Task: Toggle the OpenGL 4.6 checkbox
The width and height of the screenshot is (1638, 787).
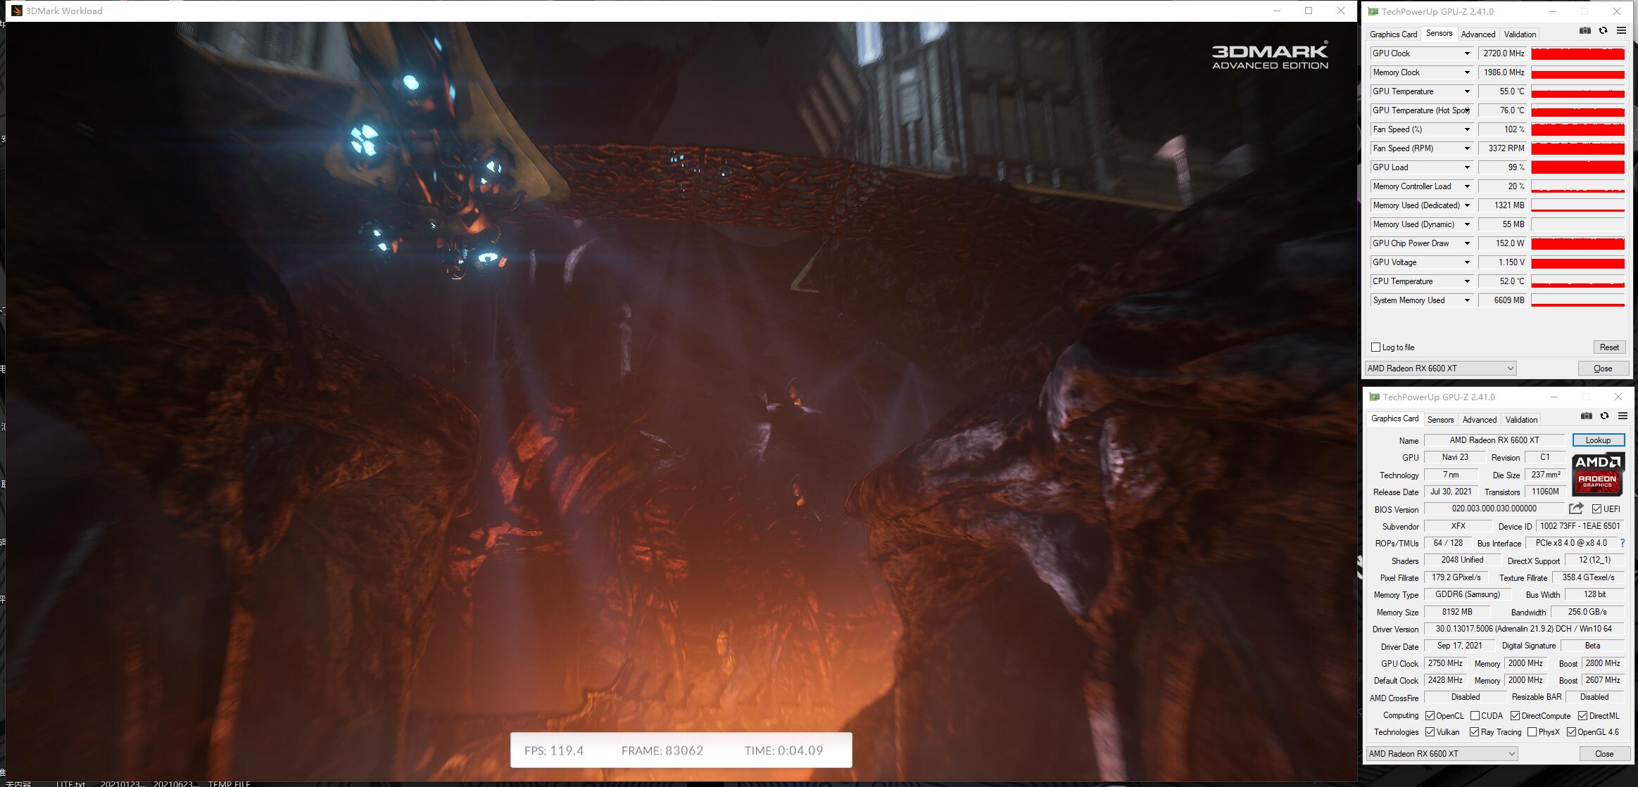Action: 1571,732
